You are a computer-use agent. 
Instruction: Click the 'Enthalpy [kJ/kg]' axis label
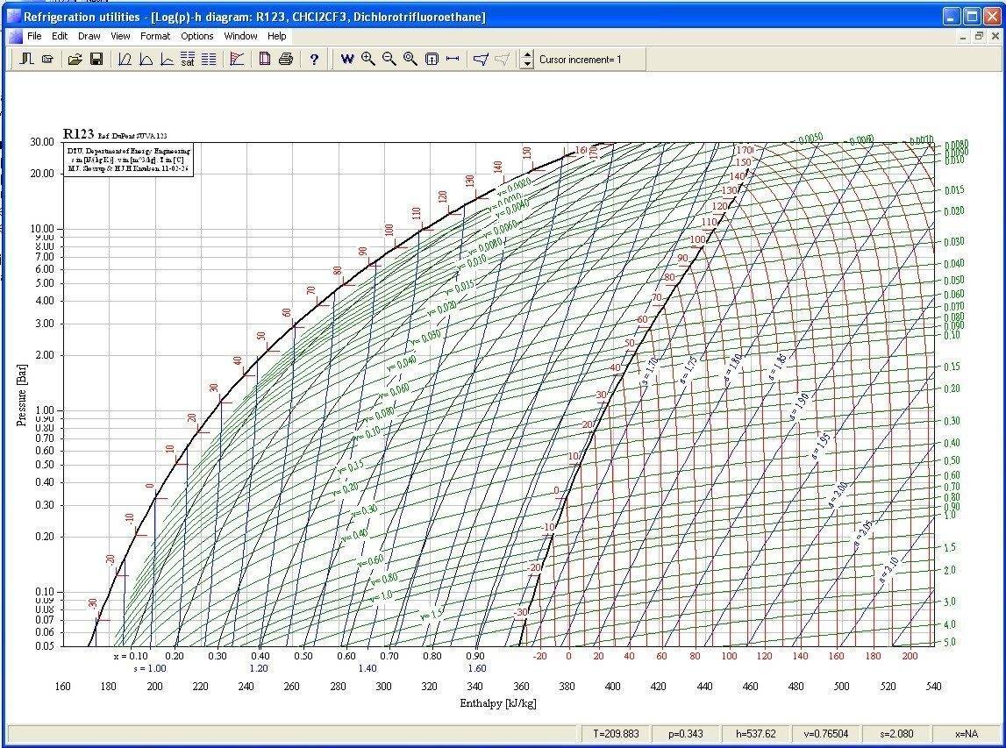pos(498,703)
